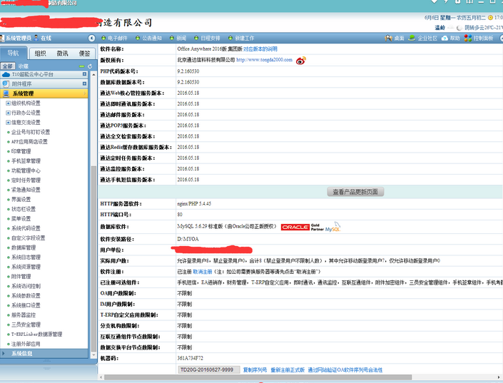This screenshot has width=503, height=383.
Task: Open 日程安排 shortcut
Action: (207, 39)
